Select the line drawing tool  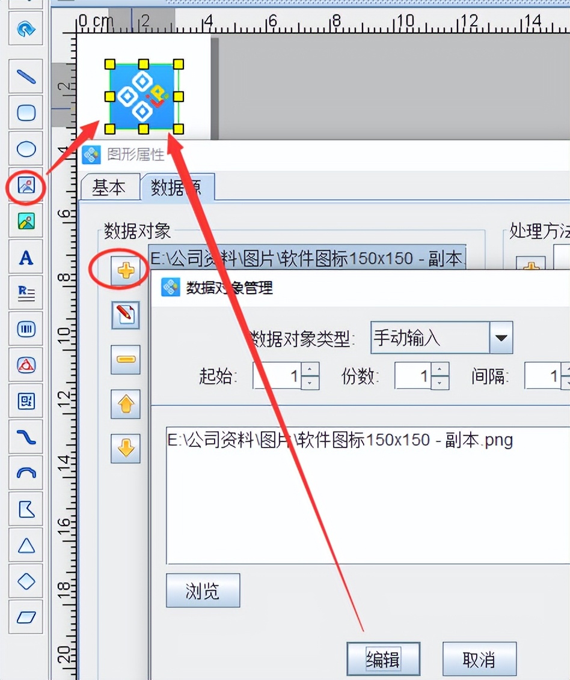point(26,77)
